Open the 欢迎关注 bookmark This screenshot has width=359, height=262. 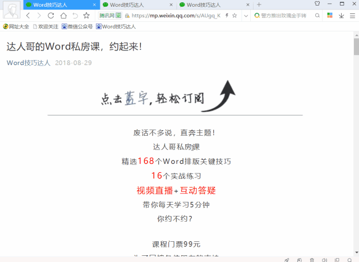click(x=46, y=26)
